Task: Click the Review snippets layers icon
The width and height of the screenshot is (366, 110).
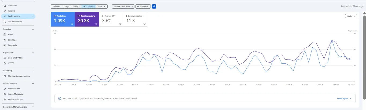Action: (x=5, y=99)
